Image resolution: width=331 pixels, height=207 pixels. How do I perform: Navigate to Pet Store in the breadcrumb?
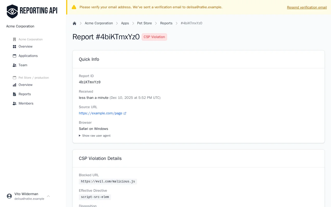coord(145,23)
